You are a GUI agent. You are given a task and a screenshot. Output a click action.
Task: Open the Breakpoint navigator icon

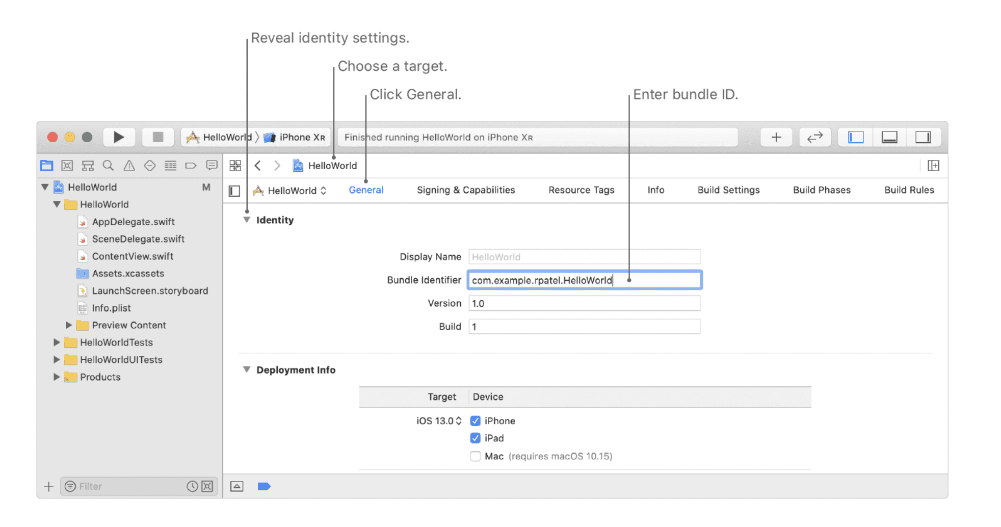pyautogui.click(x=191, y=166)
